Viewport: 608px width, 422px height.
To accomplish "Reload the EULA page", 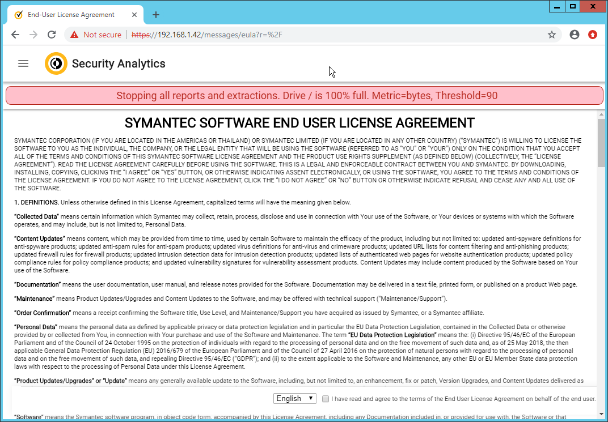I will (x=52, y=35).
